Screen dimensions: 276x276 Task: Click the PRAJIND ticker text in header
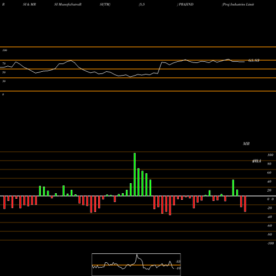(x=186, y=4)
